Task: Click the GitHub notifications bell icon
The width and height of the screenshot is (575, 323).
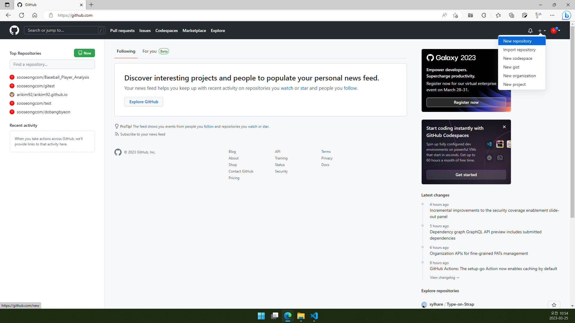Action: pyautogui.click(x=530, y=31)
